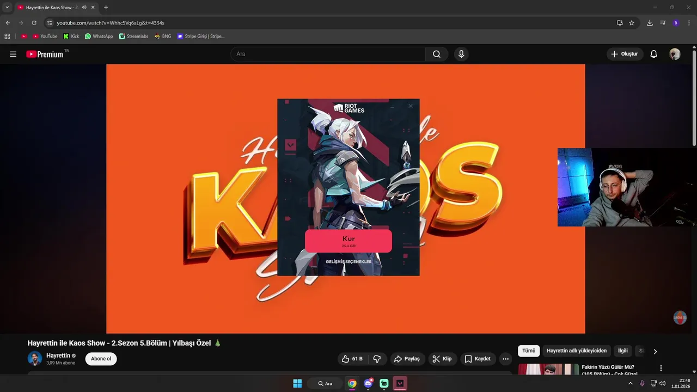Open the Streamlabs bookmark
The width and height of the screenshot is (697, 392).
coord(133,36)
